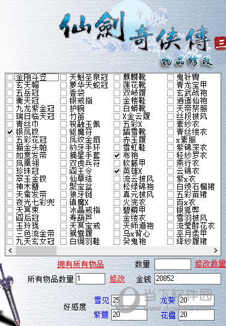
Task: Select the 白绸羽鞋 checkbox
Action: tap(63, 241)
